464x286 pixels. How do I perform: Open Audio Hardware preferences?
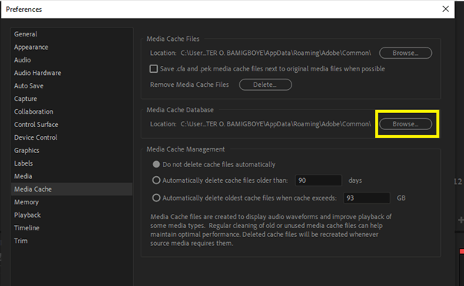[x=37, y=73]
